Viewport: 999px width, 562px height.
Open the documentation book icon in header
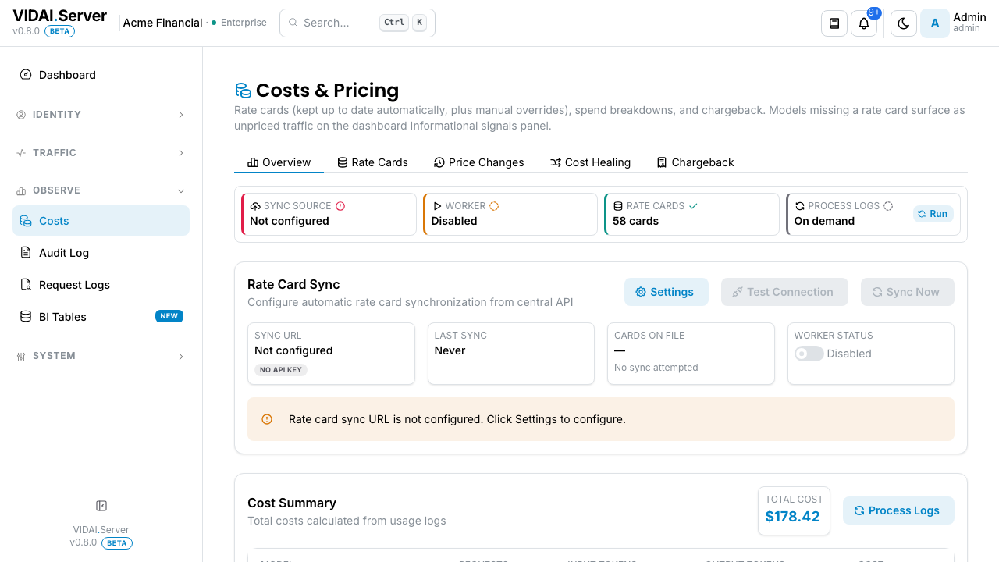(x=834, y=23)
